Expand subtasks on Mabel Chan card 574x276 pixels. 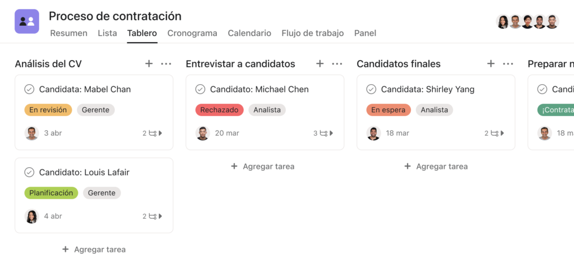(152, 133)
